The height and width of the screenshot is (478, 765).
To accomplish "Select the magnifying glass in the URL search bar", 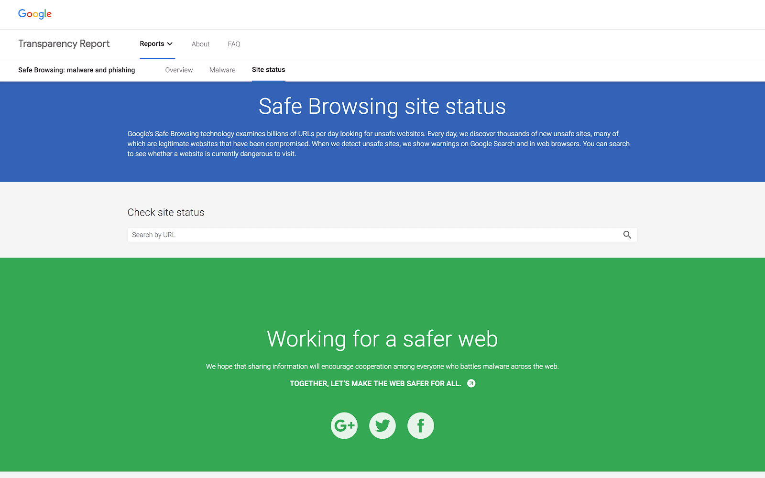I will click(x=627, y=235).
